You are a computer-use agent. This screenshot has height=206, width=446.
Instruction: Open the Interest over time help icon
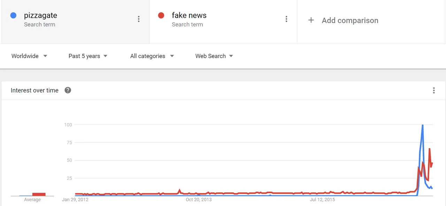[68, 90]
